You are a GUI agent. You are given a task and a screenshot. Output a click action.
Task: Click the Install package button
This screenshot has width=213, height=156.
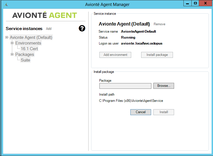point(157,55)
